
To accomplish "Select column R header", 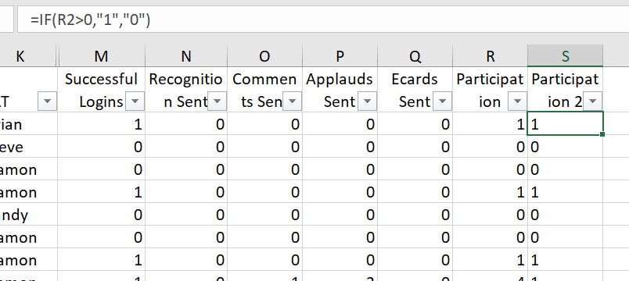I will (x=490, y=56).
